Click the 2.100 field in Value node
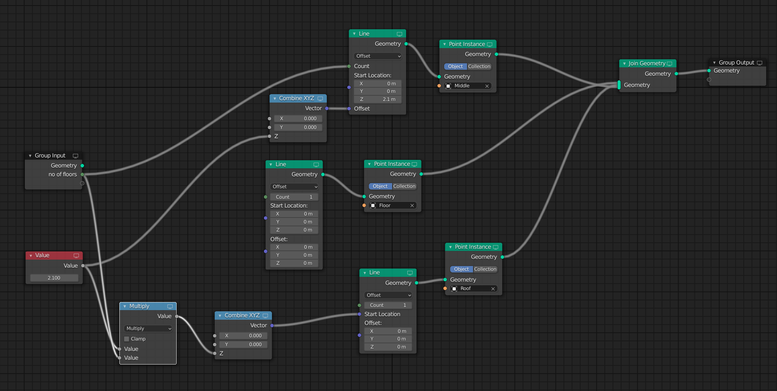This screenshot has height=391, width=777. pyautogui.click(x=54, y=278)
